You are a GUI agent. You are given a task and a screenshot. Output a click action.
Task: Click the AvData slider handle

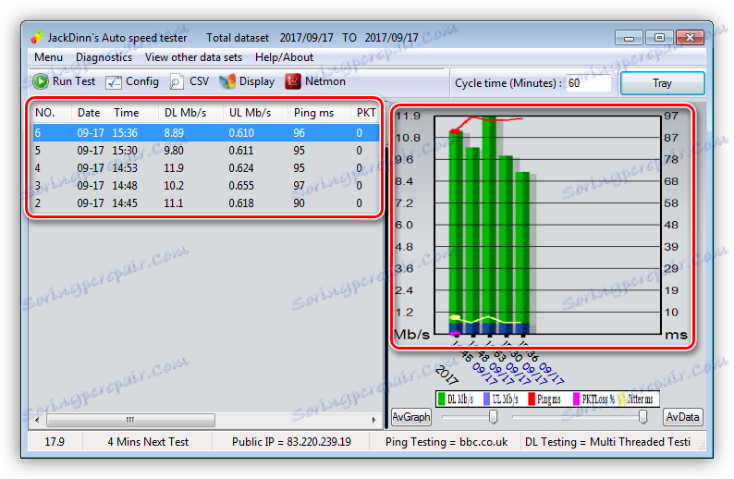[643, 416]
